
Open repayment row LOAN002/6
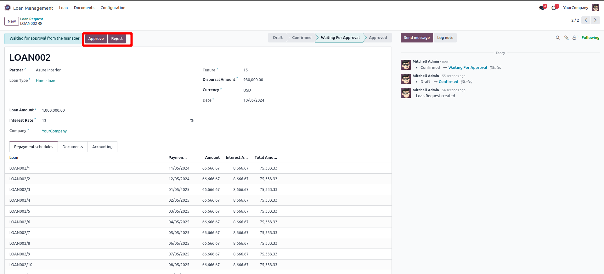tap(198, 222)
